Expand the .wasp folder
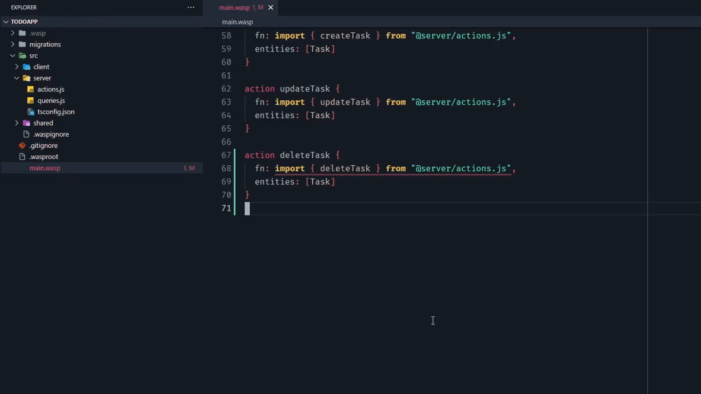 [x=13, y=33]
